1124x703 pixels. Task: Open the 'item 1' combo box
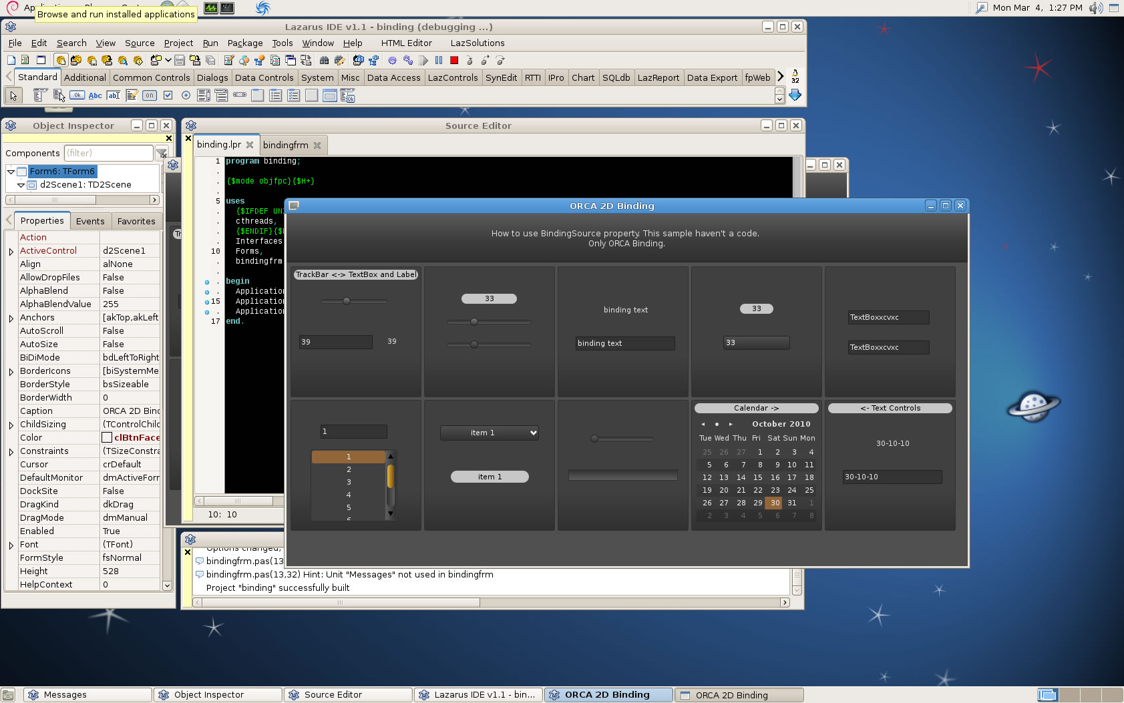point(489,433)
